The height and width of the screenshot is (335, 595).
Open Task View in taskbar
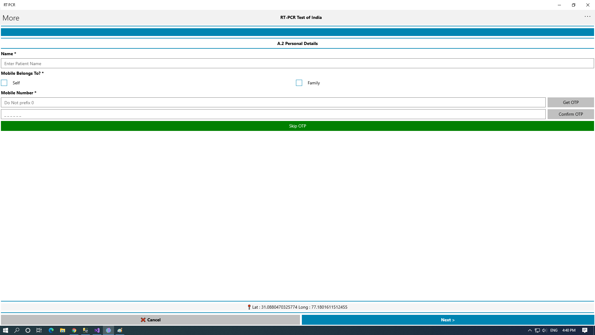point(39,330)
